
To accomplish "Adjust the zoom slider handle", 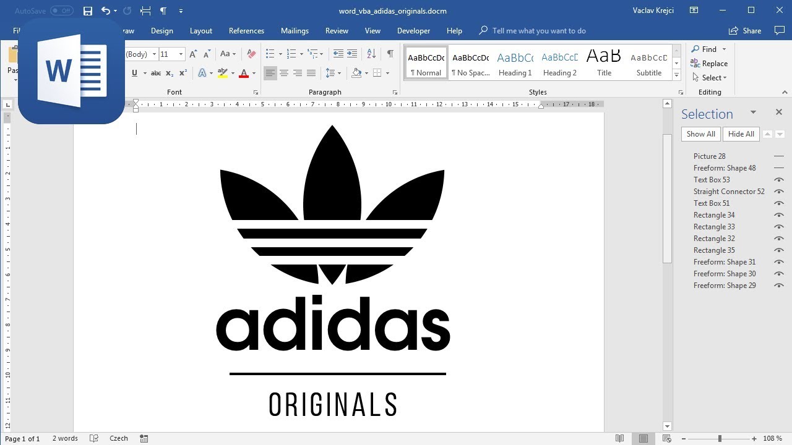I will coord(720,438).
